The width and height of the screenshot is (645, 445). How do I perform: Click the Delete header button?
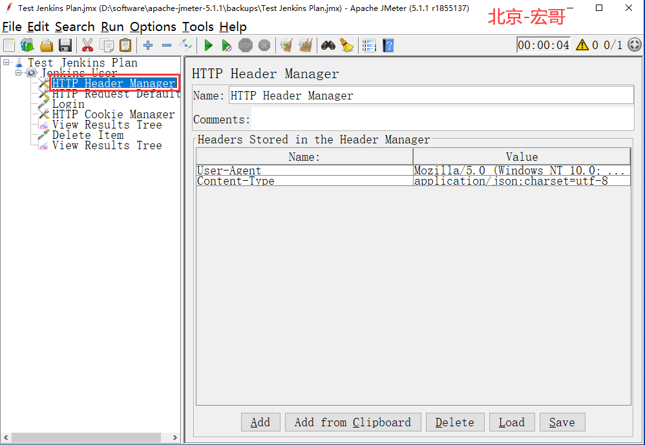455,422
